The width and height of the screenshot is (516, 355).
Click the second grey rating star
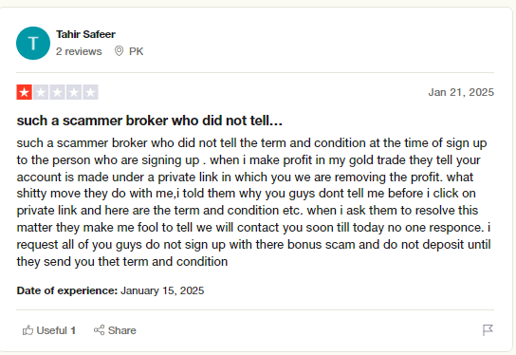click(41, 92)
